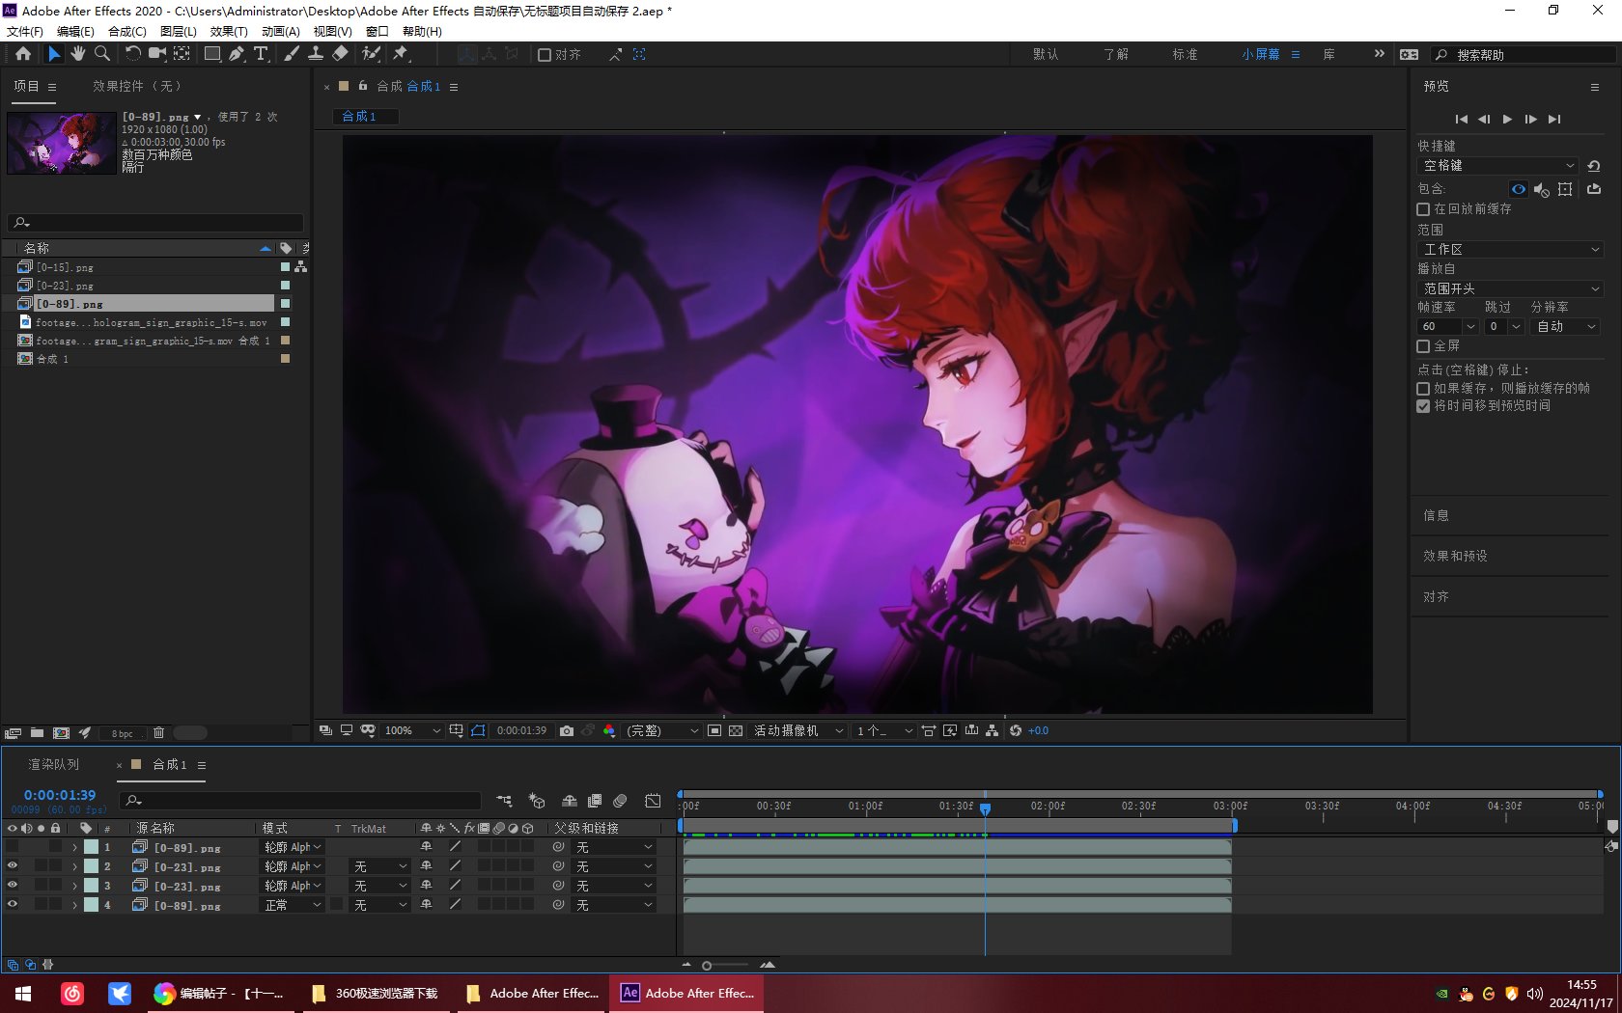1622x1013 pixels.
Task: Select the Puppet Pin tool
Action: click(x=401, y=54)
